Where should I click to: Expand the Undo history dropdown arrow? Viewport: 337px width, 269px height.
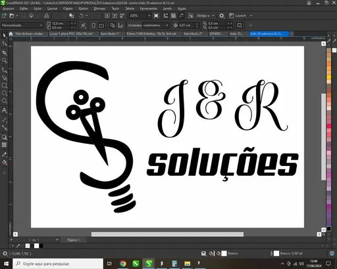click(87, 16)
